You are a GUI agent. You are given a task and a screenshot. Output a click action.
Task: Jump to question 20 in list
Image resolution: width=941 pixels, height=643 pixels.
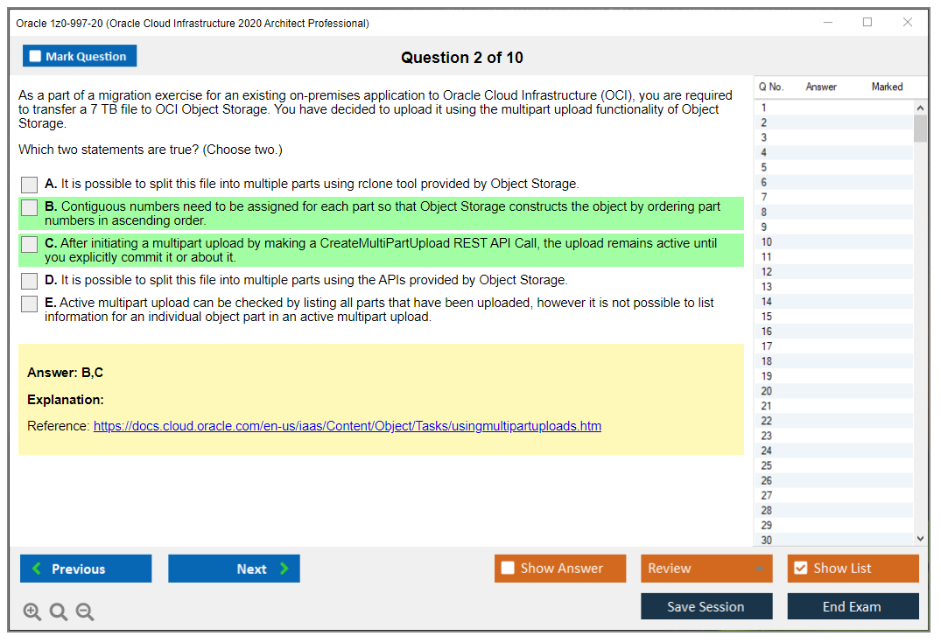[x=834, y=391]
